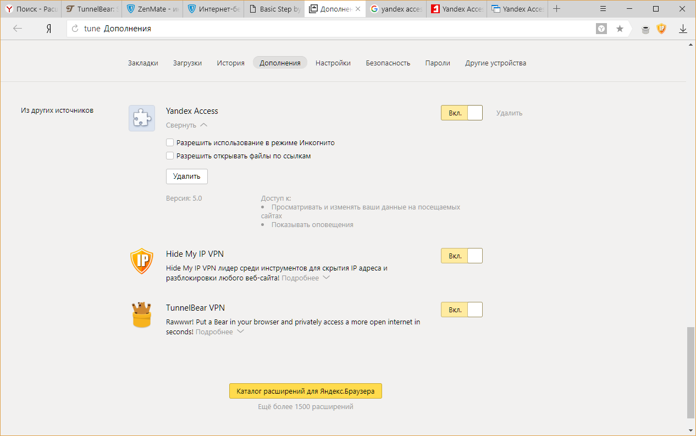Viewport: 696px width, 436px height.
Task: Close the active Дополнения tab
Action: click(x=358, y=9)
